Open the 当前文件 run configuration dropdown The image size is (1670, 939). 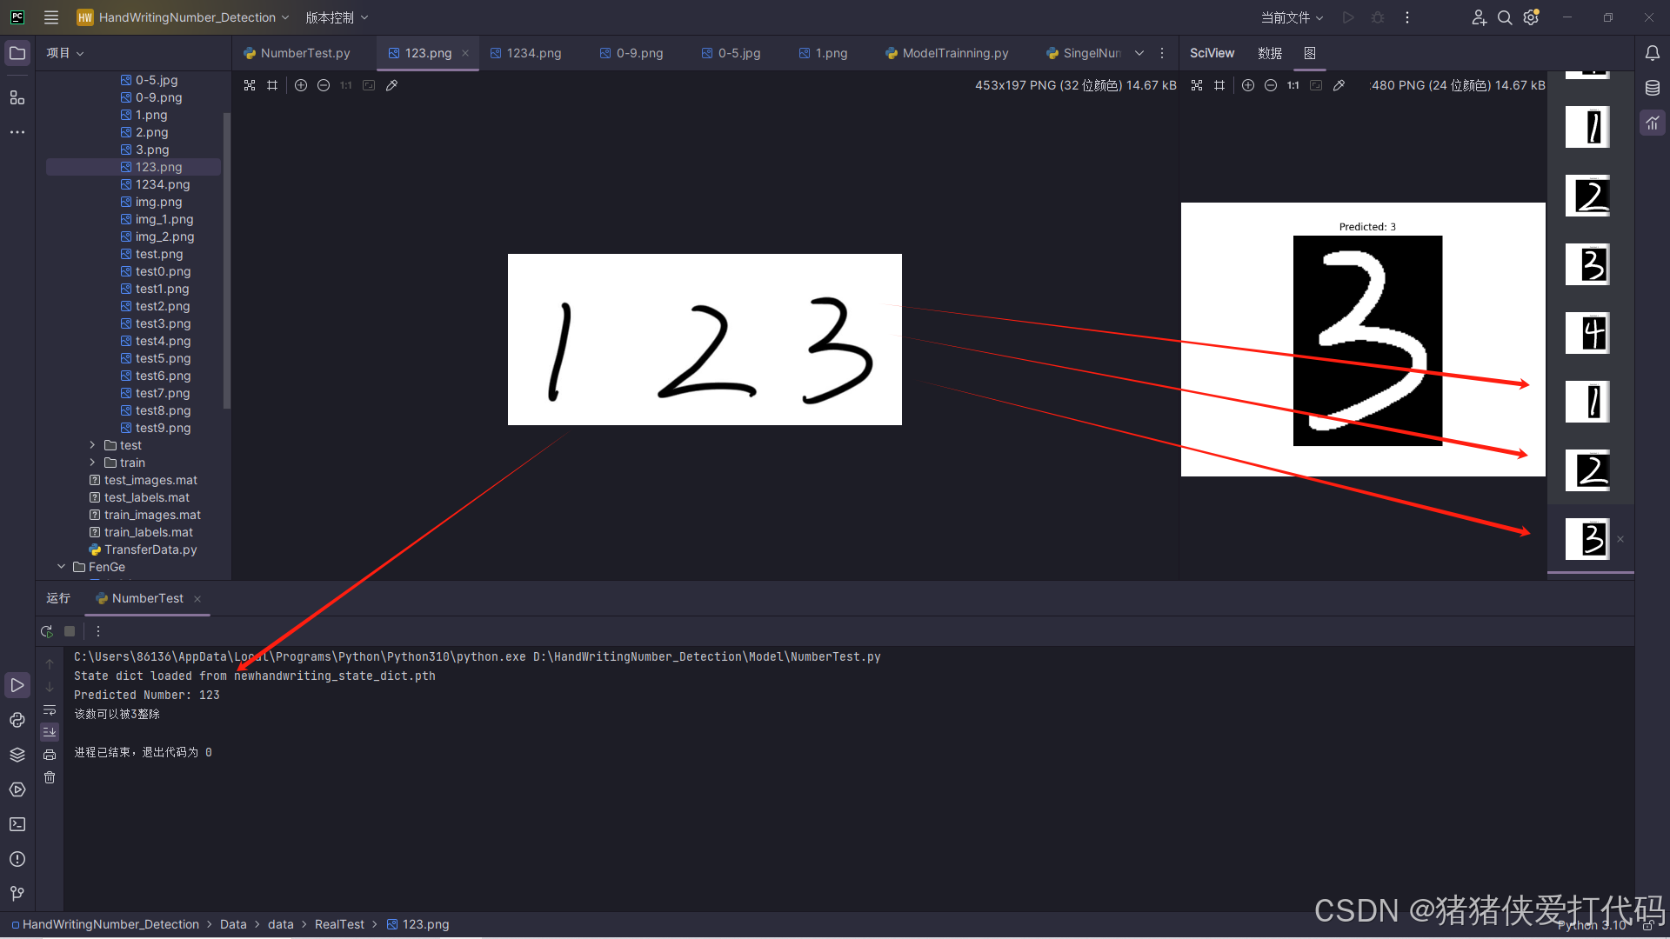(1292, 17)
